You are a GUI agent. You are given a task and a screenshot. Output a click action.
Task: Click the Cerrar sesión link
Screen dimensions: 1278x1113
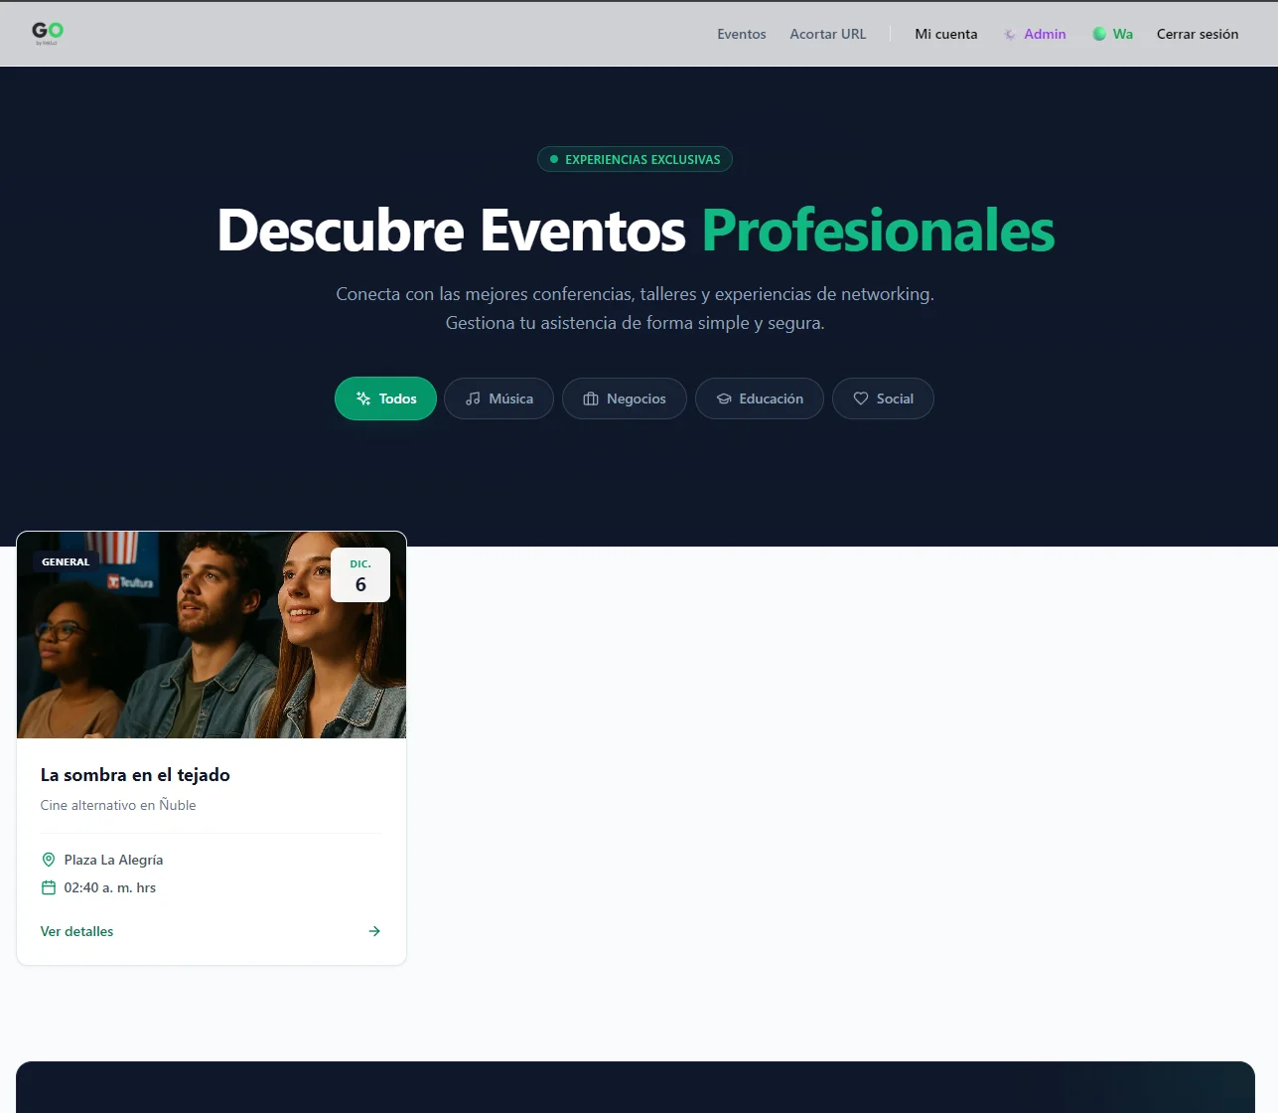(1198, 34)
